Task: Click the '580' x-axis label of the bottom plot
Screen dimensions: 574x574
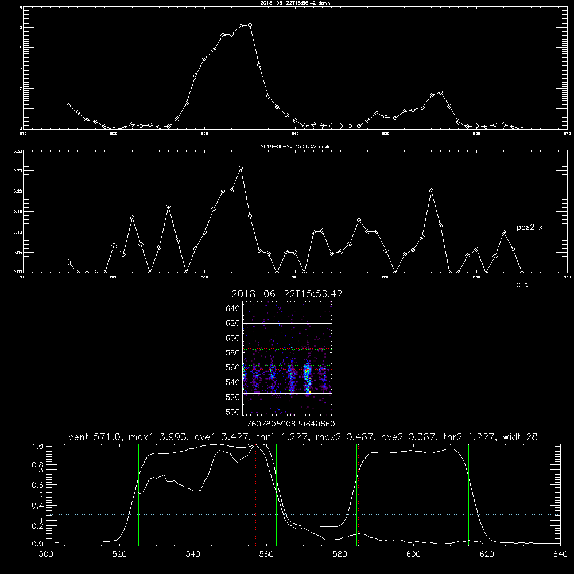Action: 340,554
